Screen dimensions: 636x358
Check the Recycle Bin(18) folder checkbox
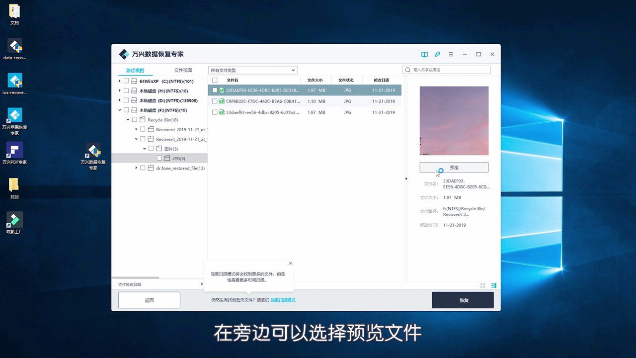(x=135, y=119)
